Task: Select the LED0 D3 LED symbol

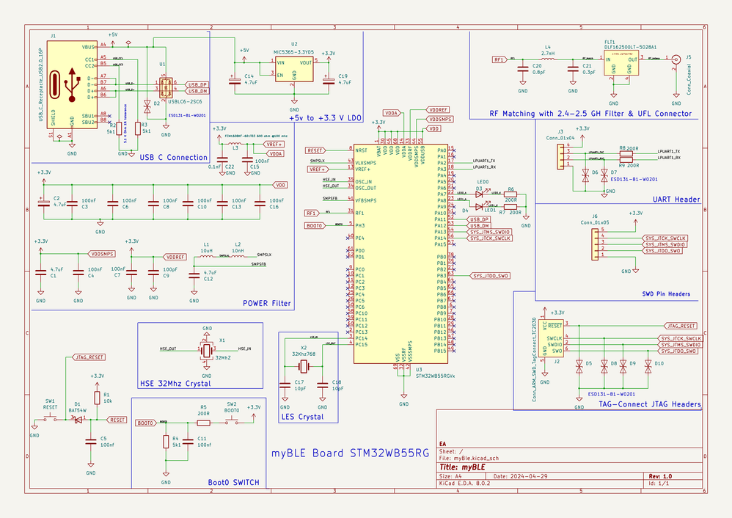Action: point(480,192)
